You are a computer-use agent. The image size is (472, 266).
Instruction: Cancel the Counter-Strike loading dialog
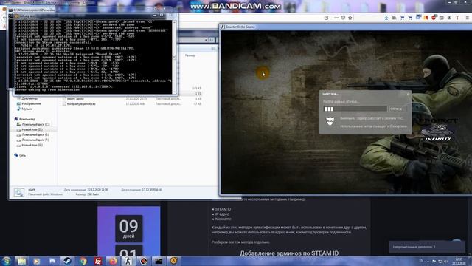coord(398,109)
